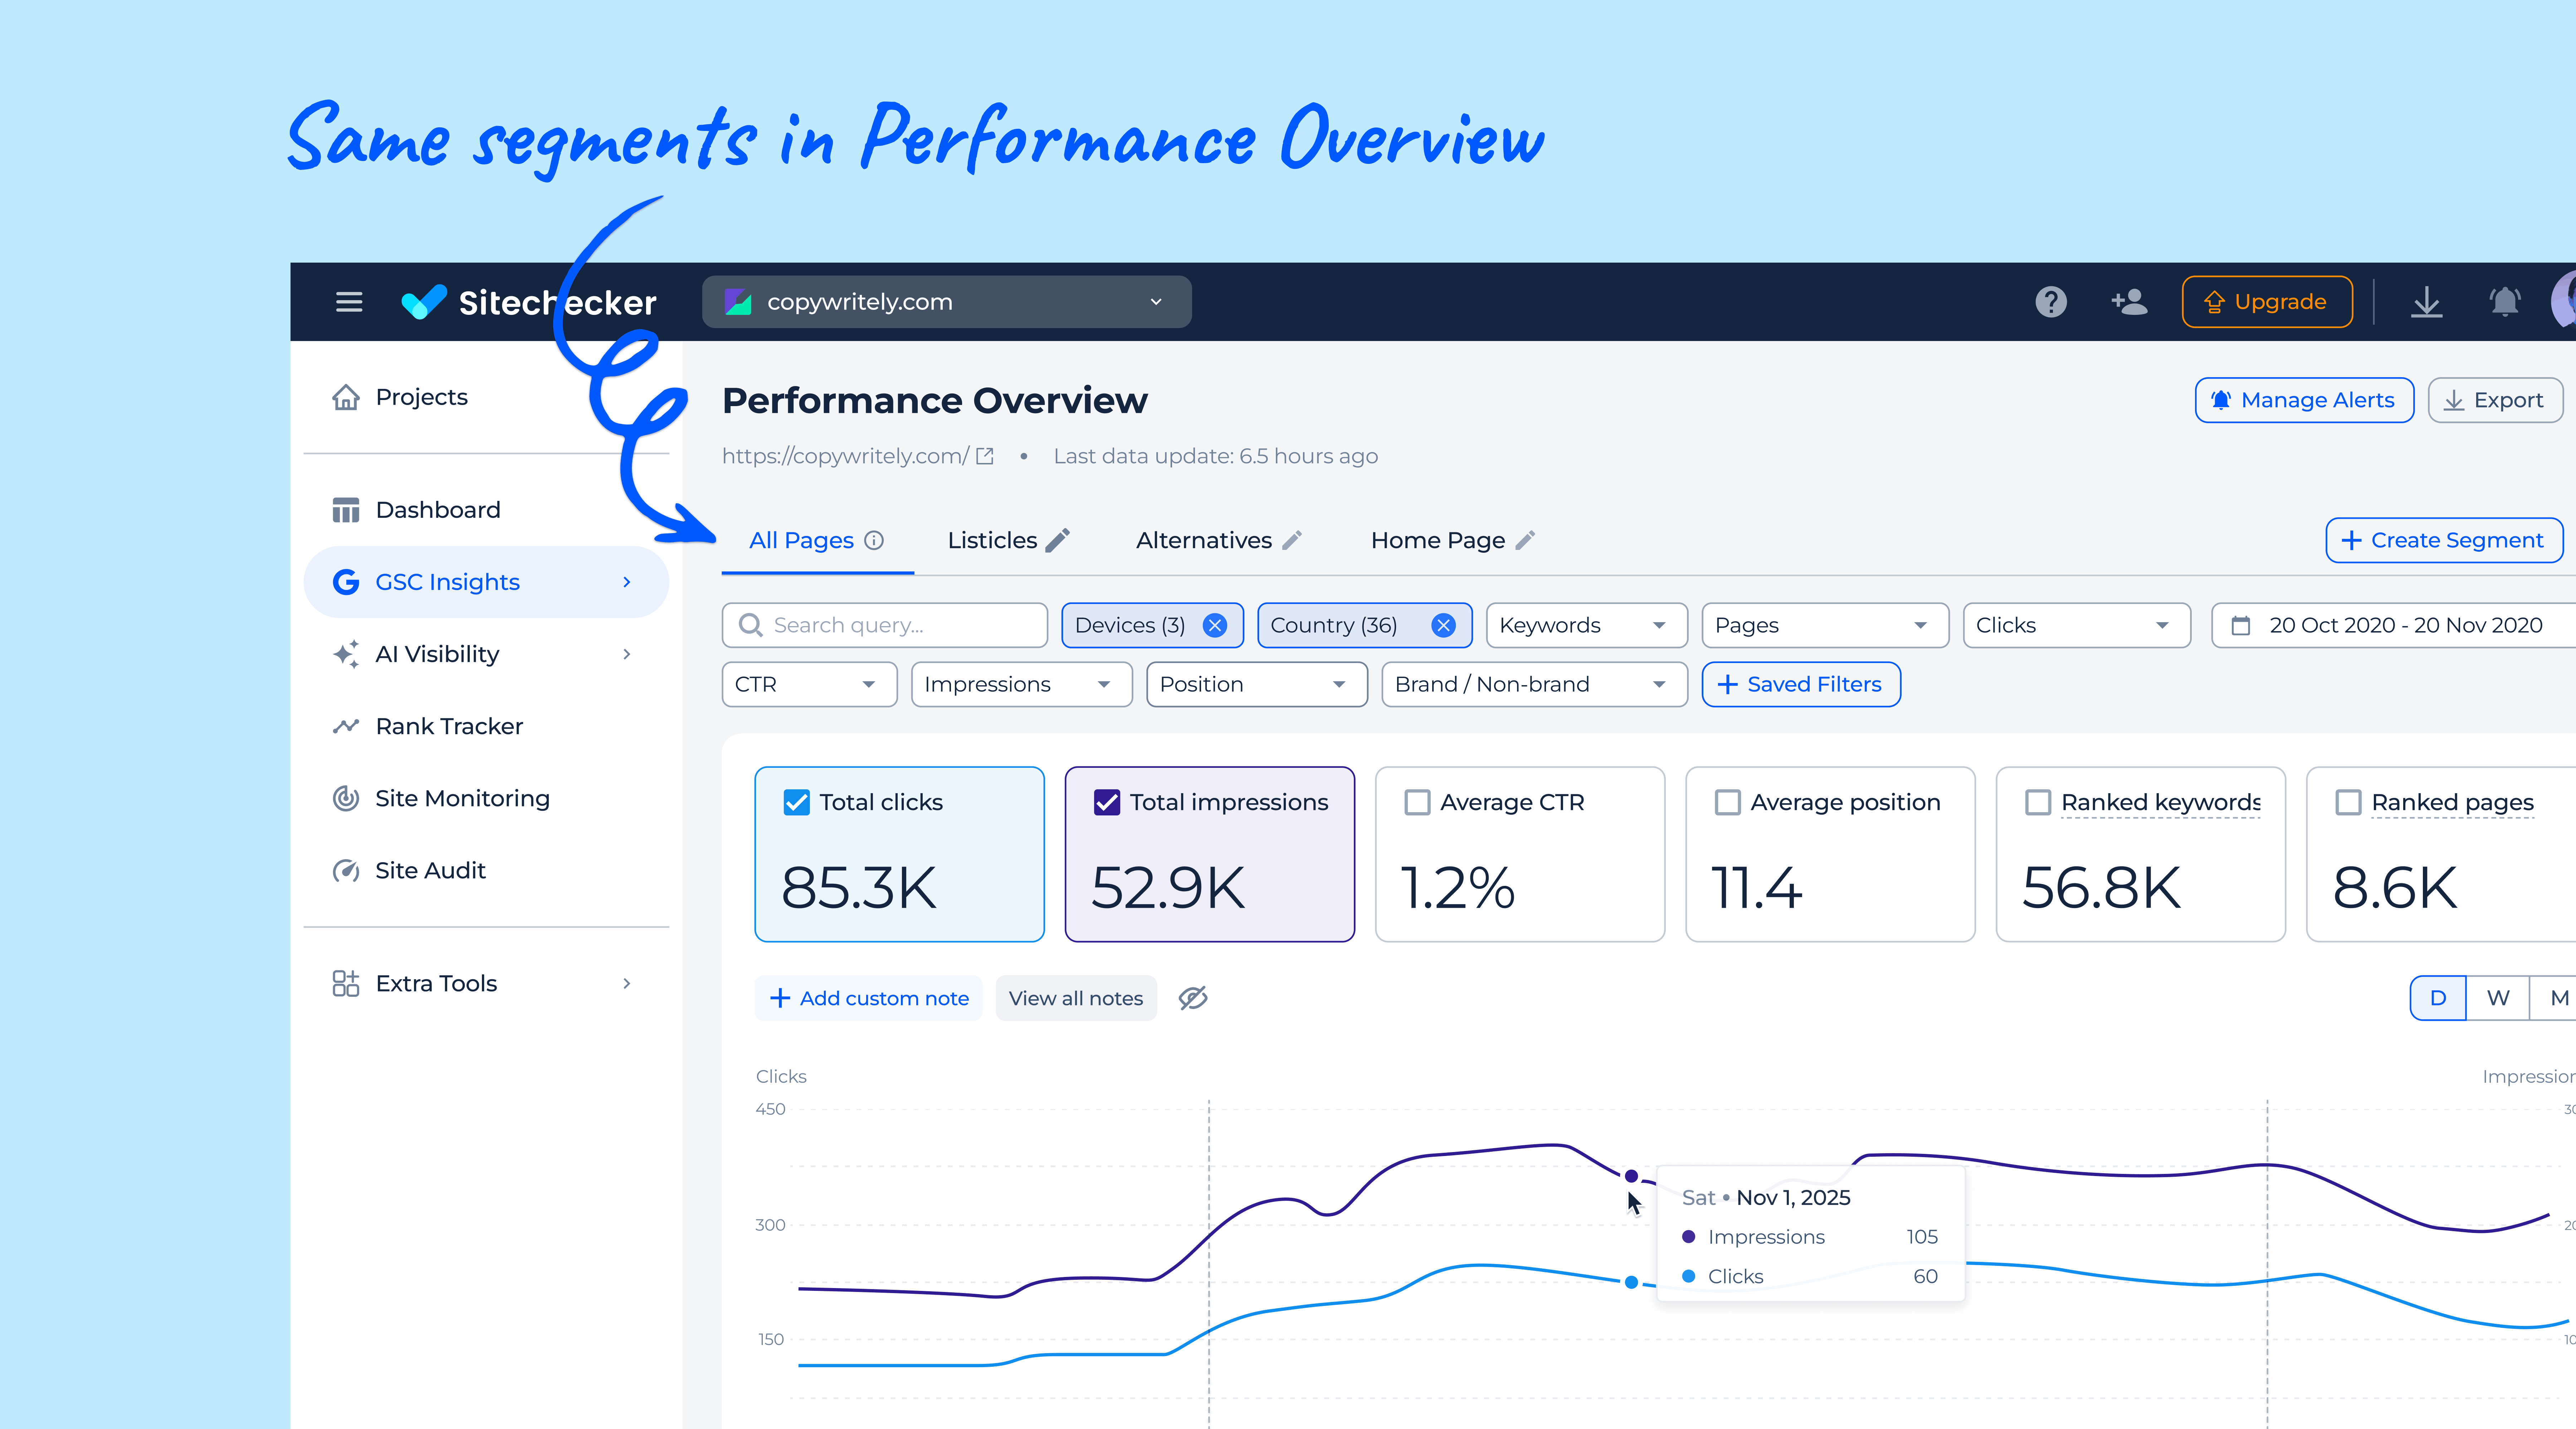Toggle notes visibility eye icon
The height and width of the screenshot is (1429, 2576).
pyautogui.click(x=1193, y=998)
